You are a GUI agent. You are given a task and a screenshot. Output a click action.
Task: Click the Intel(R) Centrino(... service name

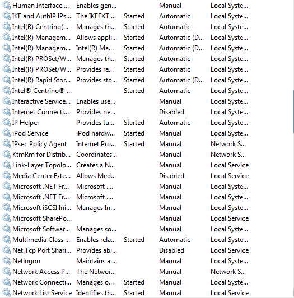tap(40, 27)
